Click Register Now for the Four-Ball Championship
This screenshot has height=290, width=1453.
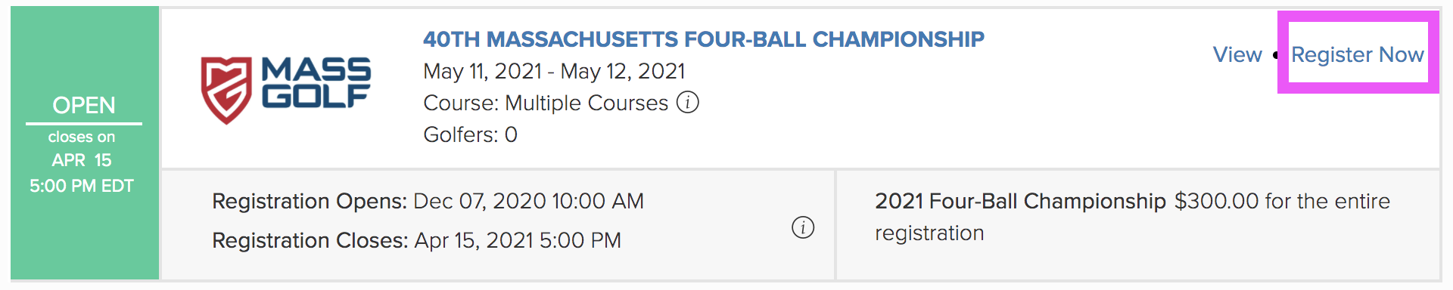click(x=1358, y=54)
